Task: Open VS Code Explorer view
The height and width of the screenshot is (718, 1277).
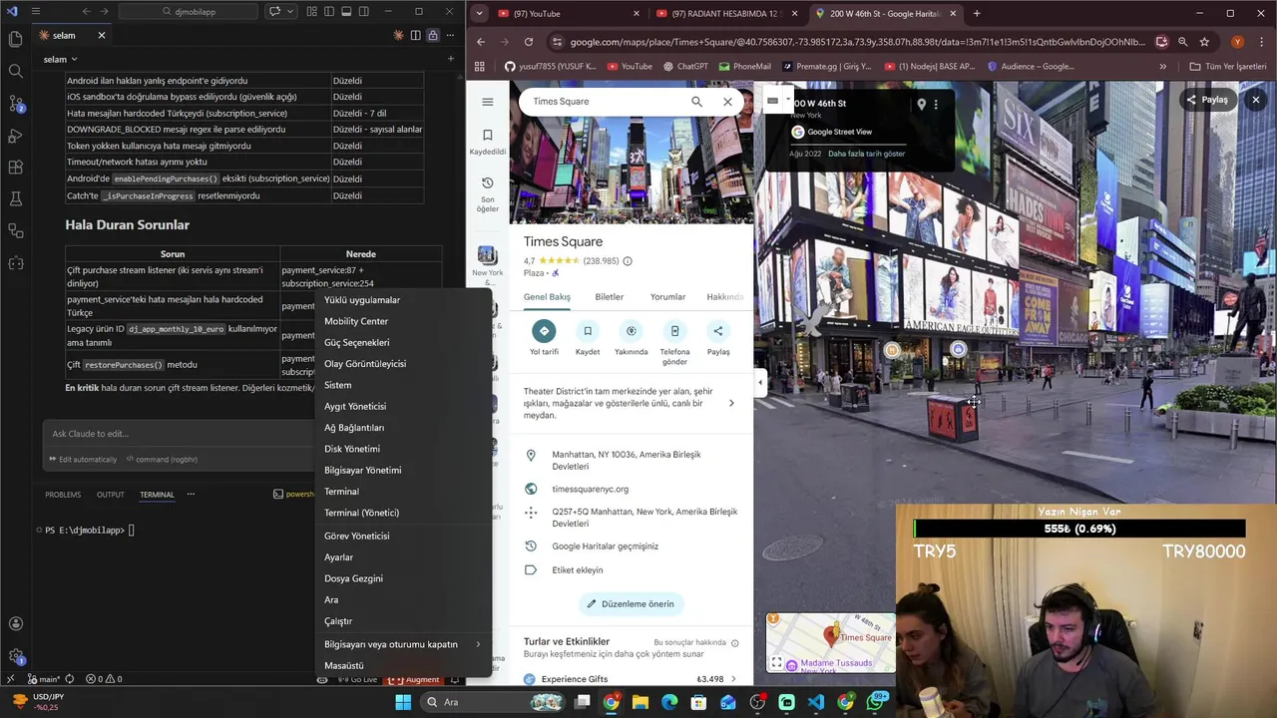Action: 15,39
